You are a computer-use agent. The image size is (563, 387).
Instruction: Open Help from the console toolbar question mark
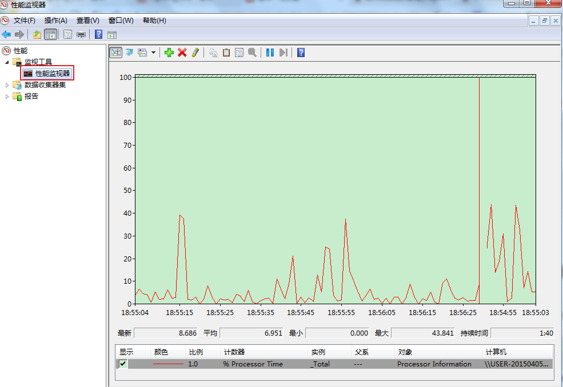[x=98, y=34]
